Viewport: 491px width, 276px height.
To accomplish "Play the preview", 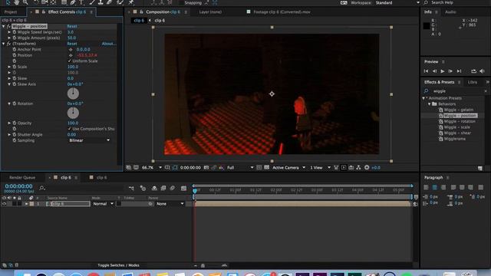I will tap(443, 71).
